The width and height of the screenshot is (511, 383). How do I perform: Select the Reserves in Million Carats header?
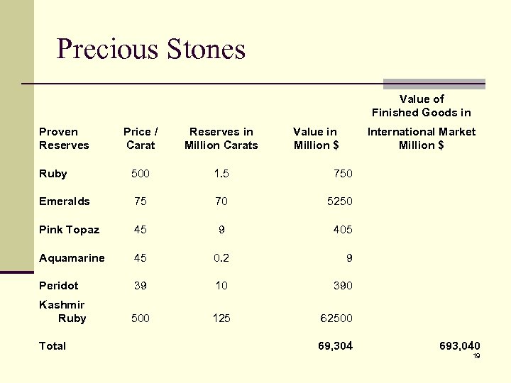[x=221, y=138]
